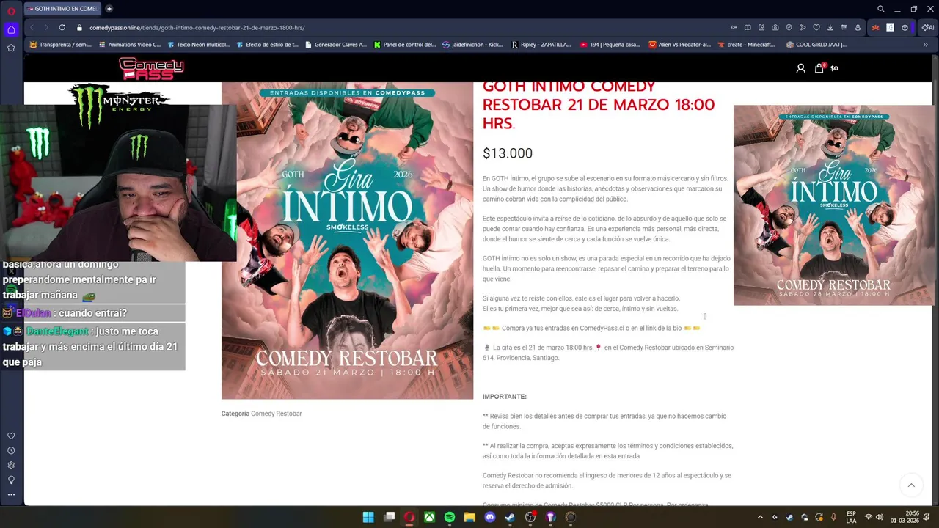Open Generador Claves A... bookmark
Viewport: 939px width, 528px height.
335,45
